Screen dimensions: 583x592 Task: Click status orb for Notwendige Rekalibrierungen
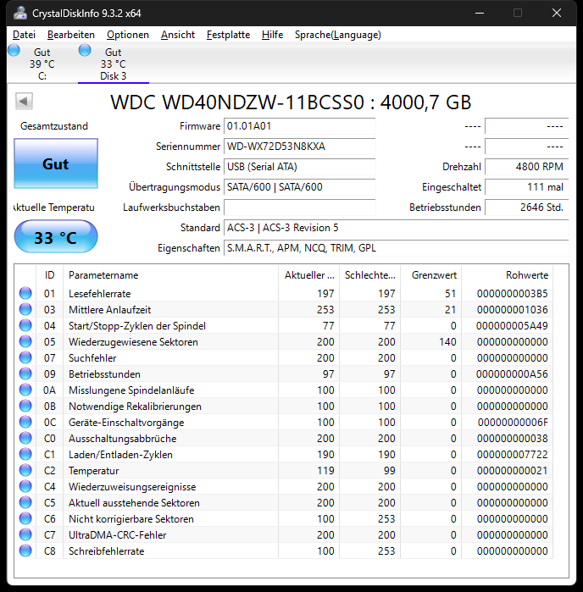pyautogui.click(x=25, y=407)
